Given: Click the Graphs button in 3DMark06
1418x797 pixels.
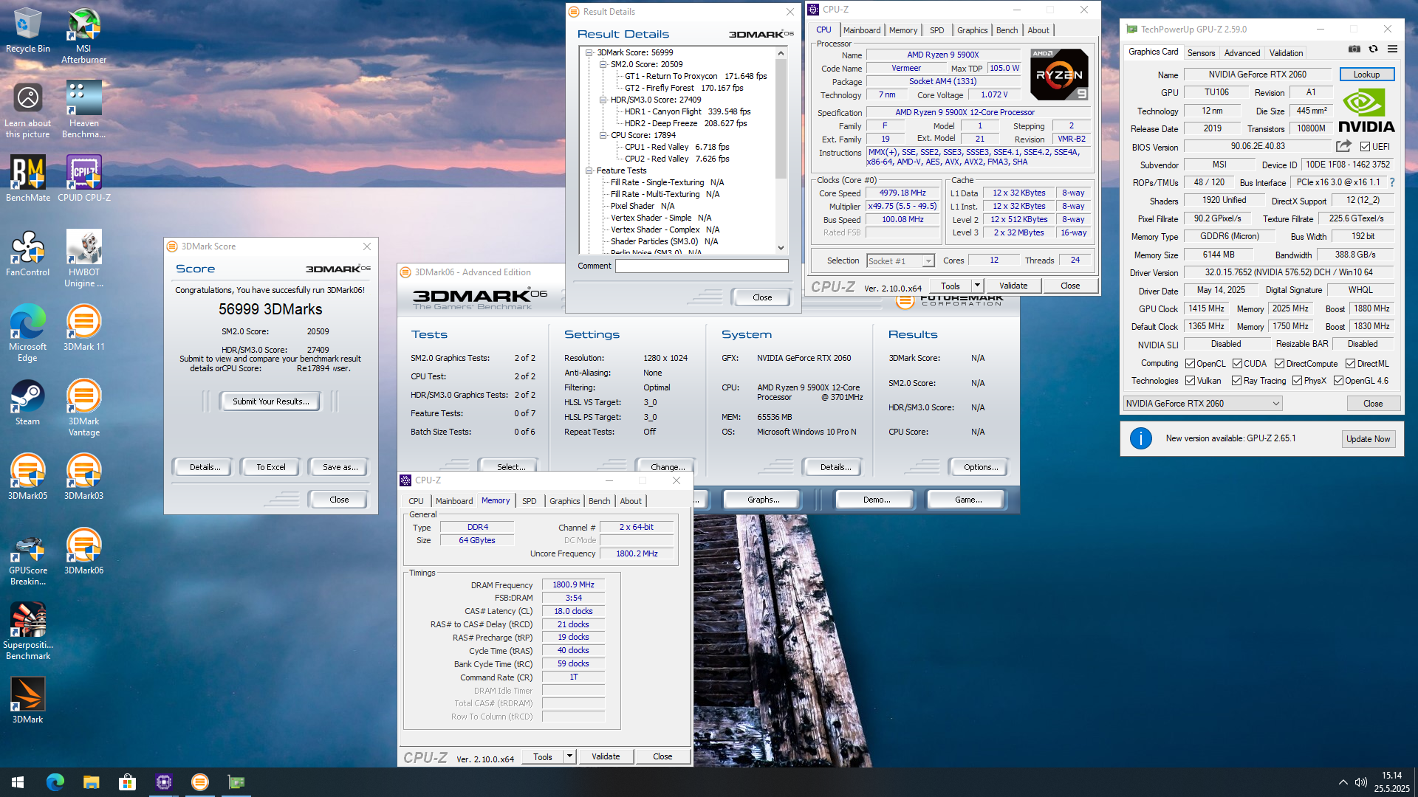Looking at the screenshot, I should coord(763,500).
